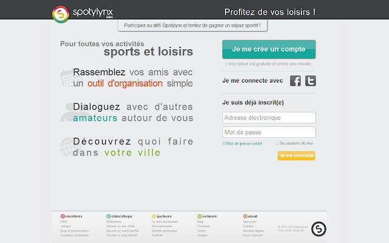Click the orange about footer icon

pyautogui.click(x=245, y=216)
